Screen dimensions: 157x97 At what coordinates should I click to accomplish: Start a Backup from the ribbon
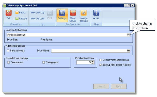[x=21, y=12]
